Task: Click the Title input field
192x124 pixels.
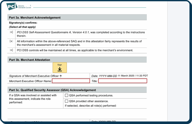Action: [123, 81]
